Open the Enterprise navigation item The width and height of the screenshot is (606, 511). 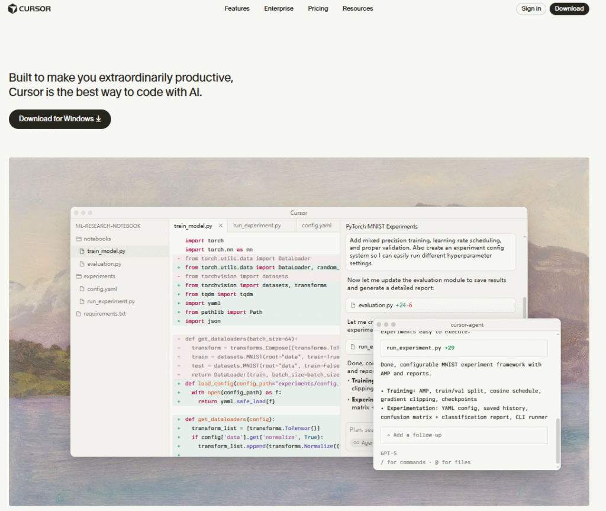[x=278, y=9]
